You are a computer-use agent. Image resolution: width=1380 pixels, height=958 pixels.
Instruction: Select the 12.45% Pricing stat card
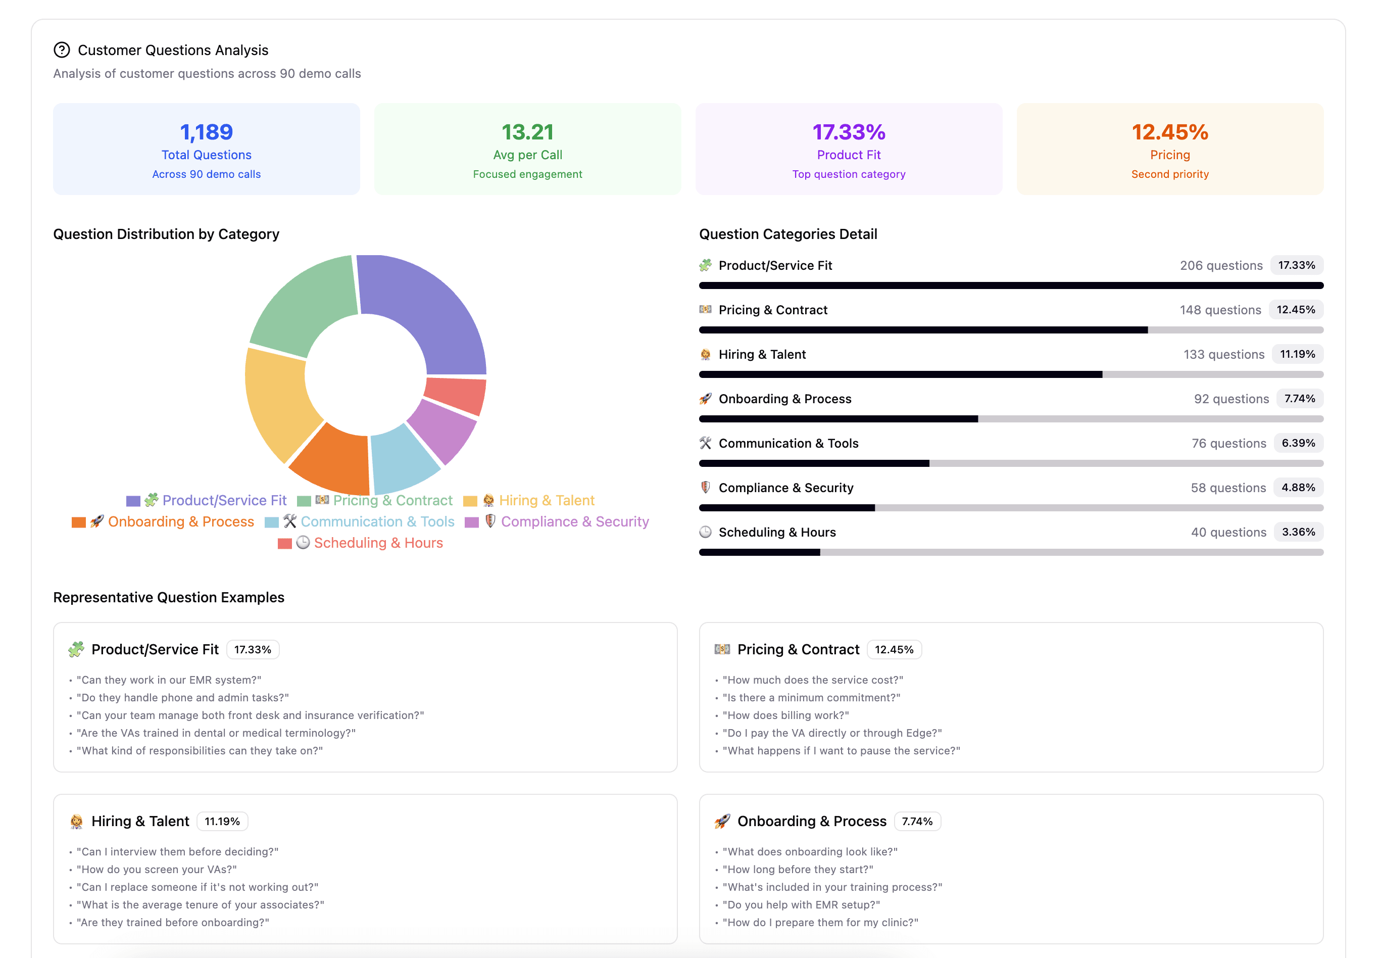click(x=1169, y=149)
